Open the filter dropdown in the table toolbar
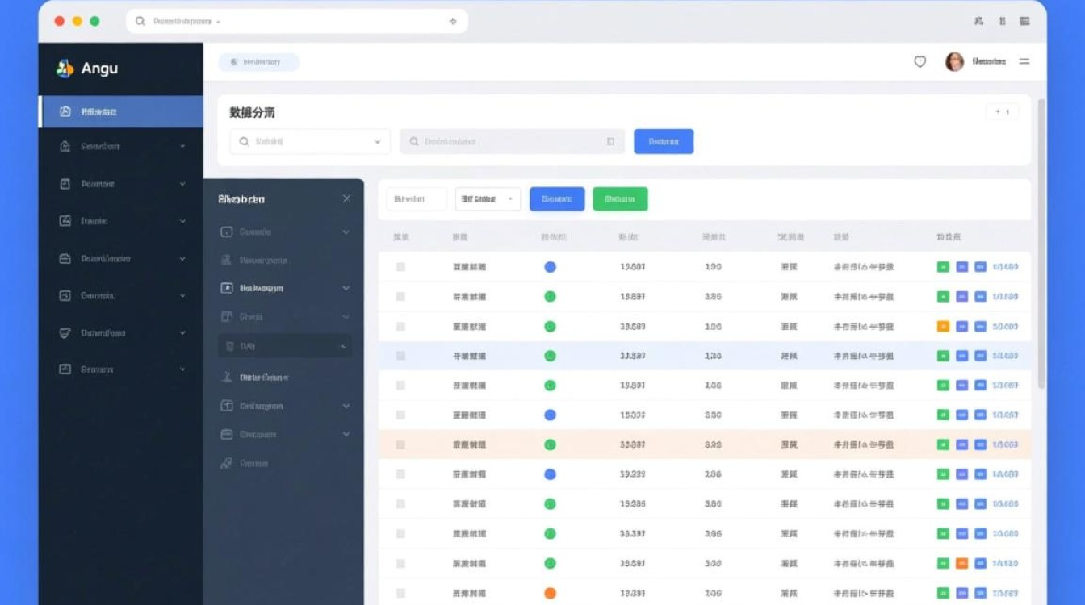1085x605 pixels. tap(487, 198)
